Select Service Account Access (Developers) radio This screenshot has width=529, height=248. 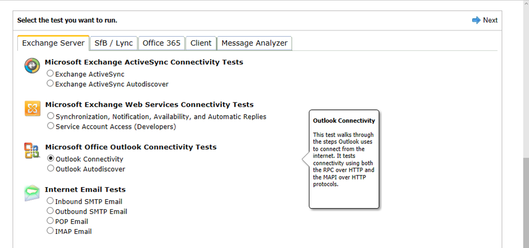[51, 126]
